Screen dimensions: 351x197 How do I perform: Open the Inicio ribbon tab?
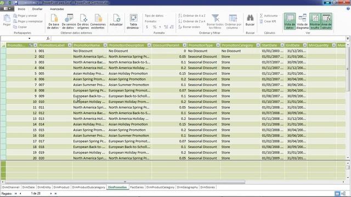pos(21,9)
